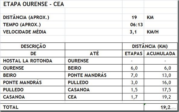Select the destination cell PONTE MANDRÁS

[94, 75]
